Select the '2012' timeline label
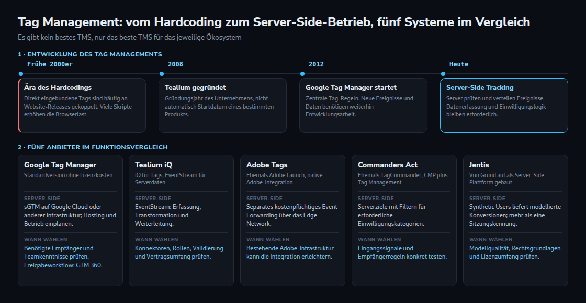 click(x=316, y=64)
